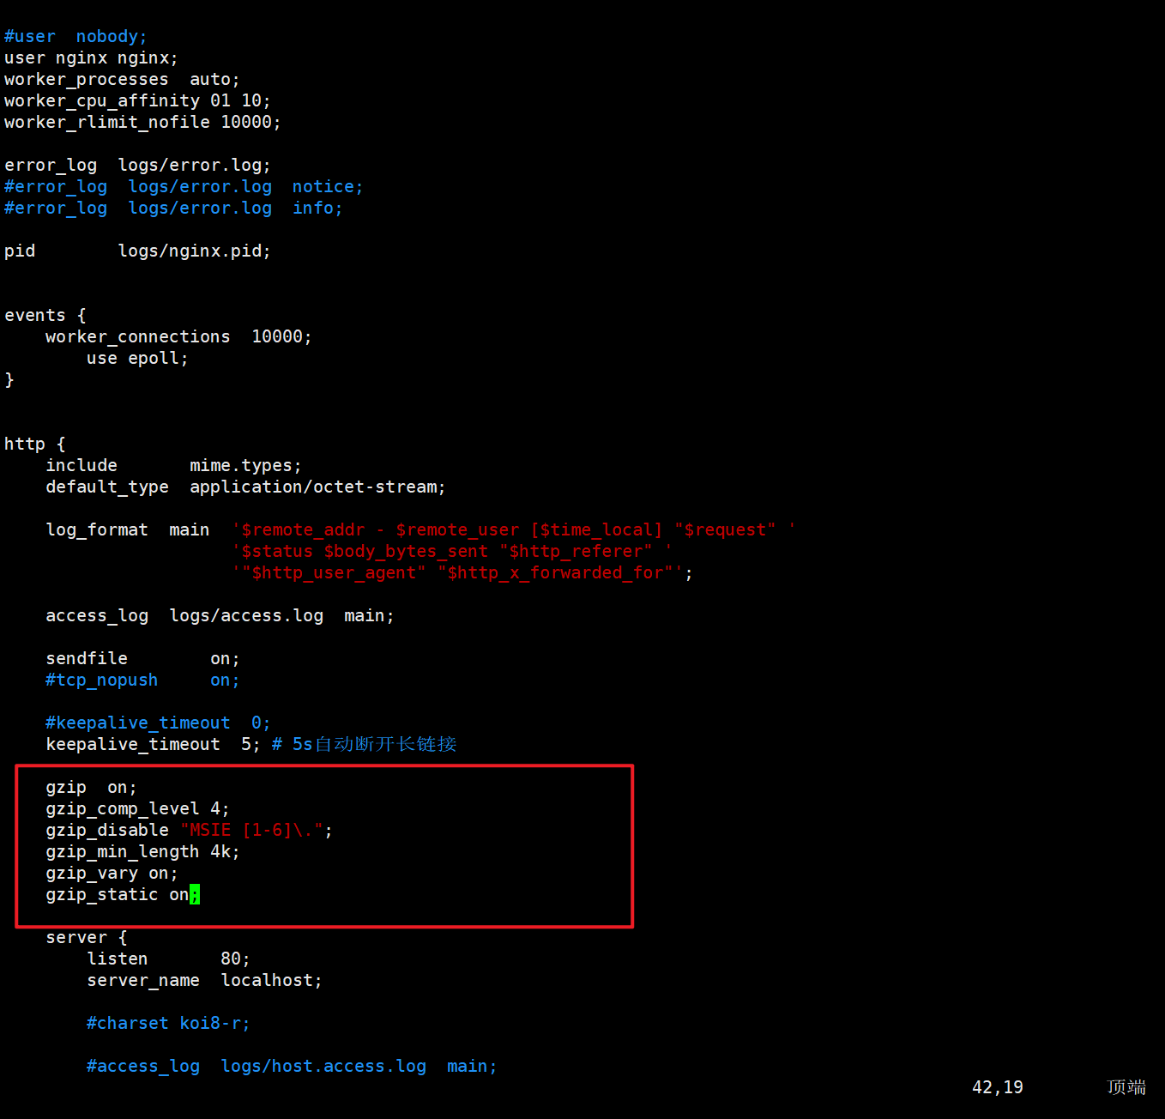
Task: Click the Chinese comment '5s自动断开长链接'
Action: tap(374, 744)
